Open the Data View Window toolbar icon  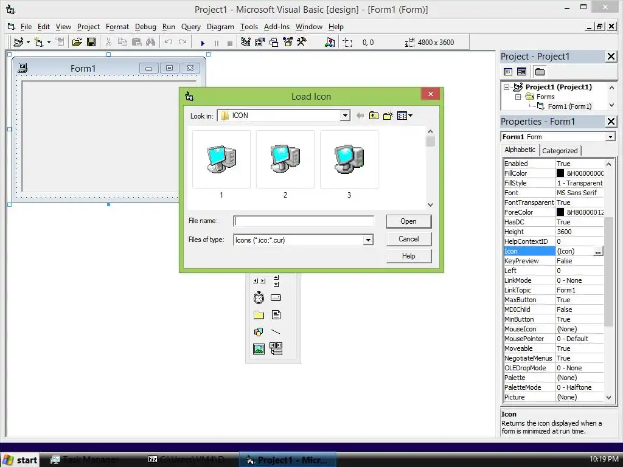click(329, 42)
